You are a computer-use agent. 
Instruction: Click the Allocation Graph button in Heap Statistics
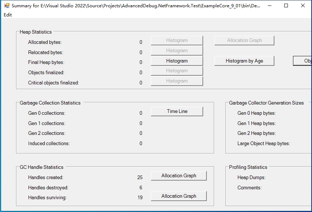click(x=244, y=41)
